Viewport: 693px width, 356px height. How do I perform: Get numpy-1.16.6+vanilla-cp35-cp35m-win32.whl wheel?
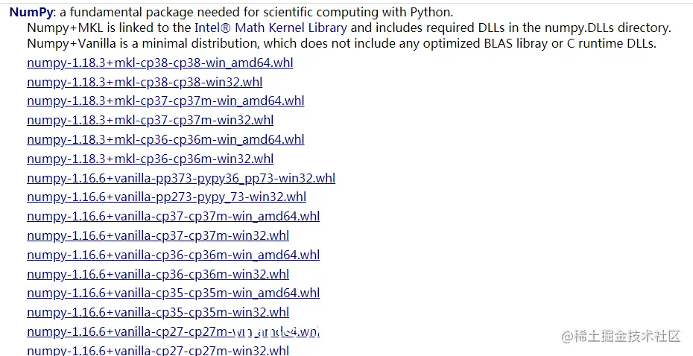coord(158,312)
